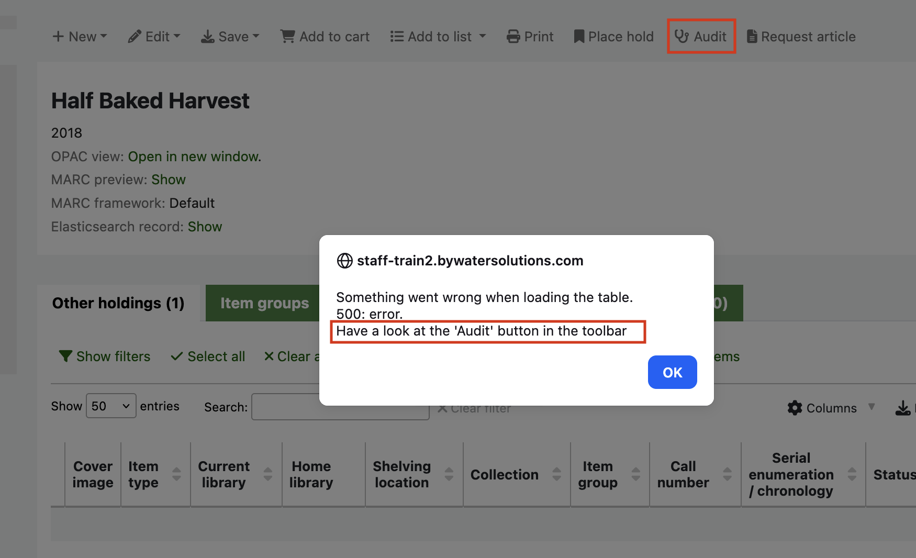This screenshot has width=916, height=558.
Task: Click the export download icon by Columns
Action: (903, 408)
